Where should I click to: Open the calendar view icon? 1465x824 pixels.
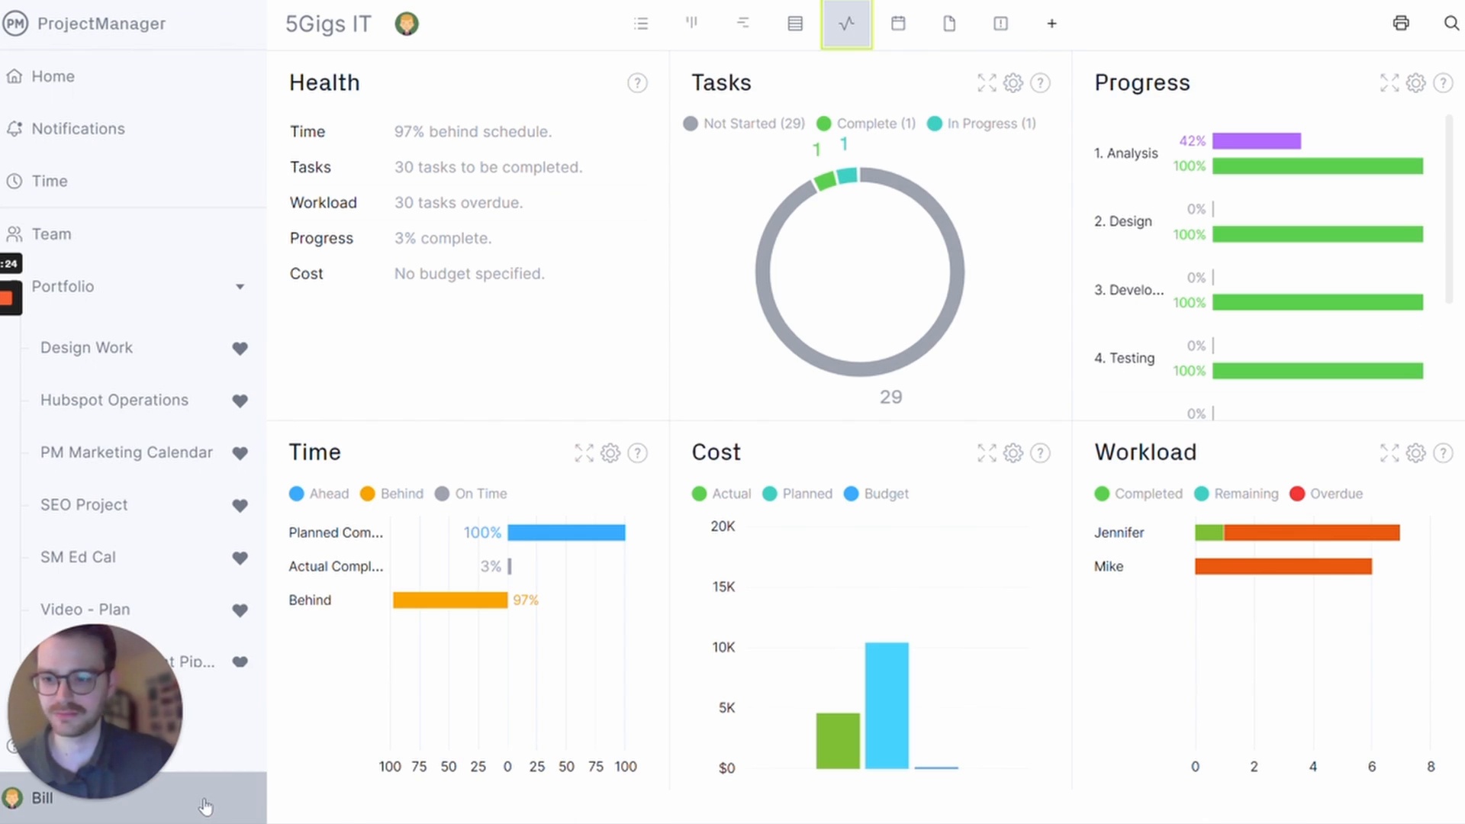[898, 24]
